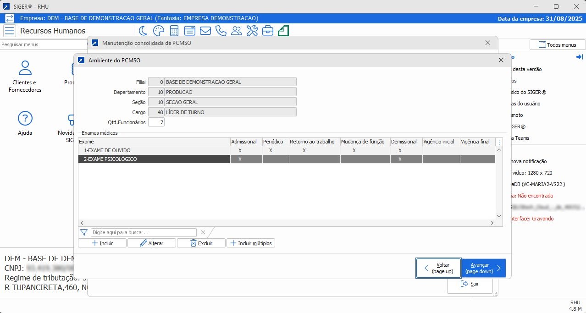The width and height of the screenshot is (586, 313).
Task: Open the wrench and screwdriver tools icon
Action: tap(252, 31)
